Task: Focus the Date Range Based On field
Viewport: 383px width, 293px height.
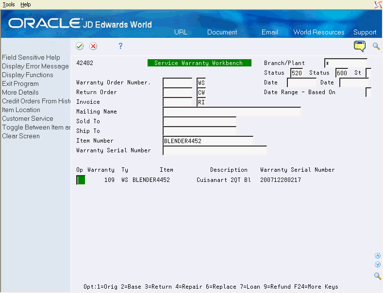Action: coord(368,92)
